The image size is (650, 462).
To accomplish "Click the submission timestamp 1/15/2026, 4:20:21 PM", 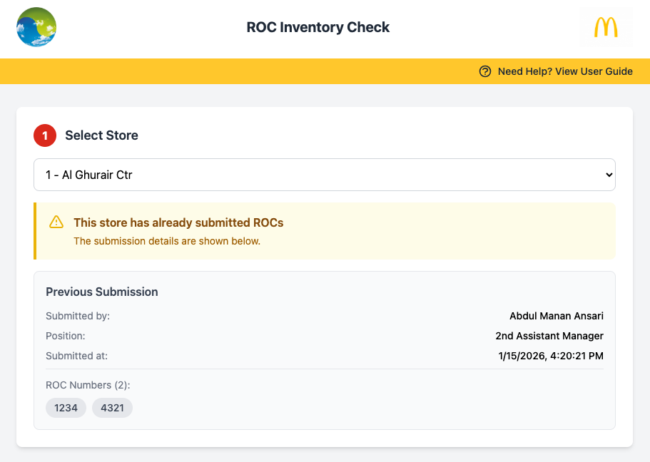I will [x=551, y=356].
